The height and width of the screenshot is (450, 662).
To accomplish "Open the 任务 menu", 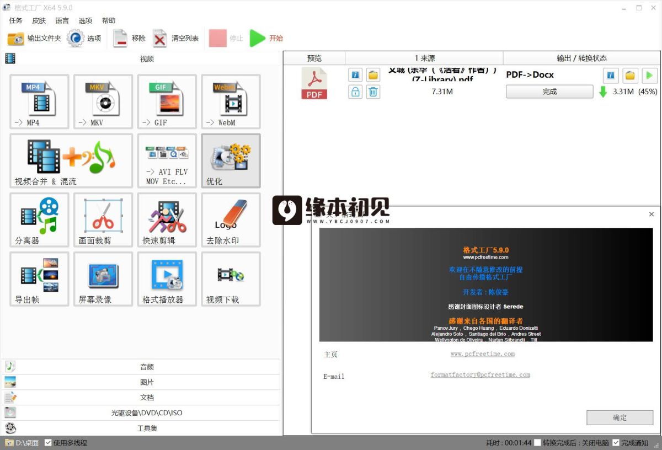I will (16, 21).
